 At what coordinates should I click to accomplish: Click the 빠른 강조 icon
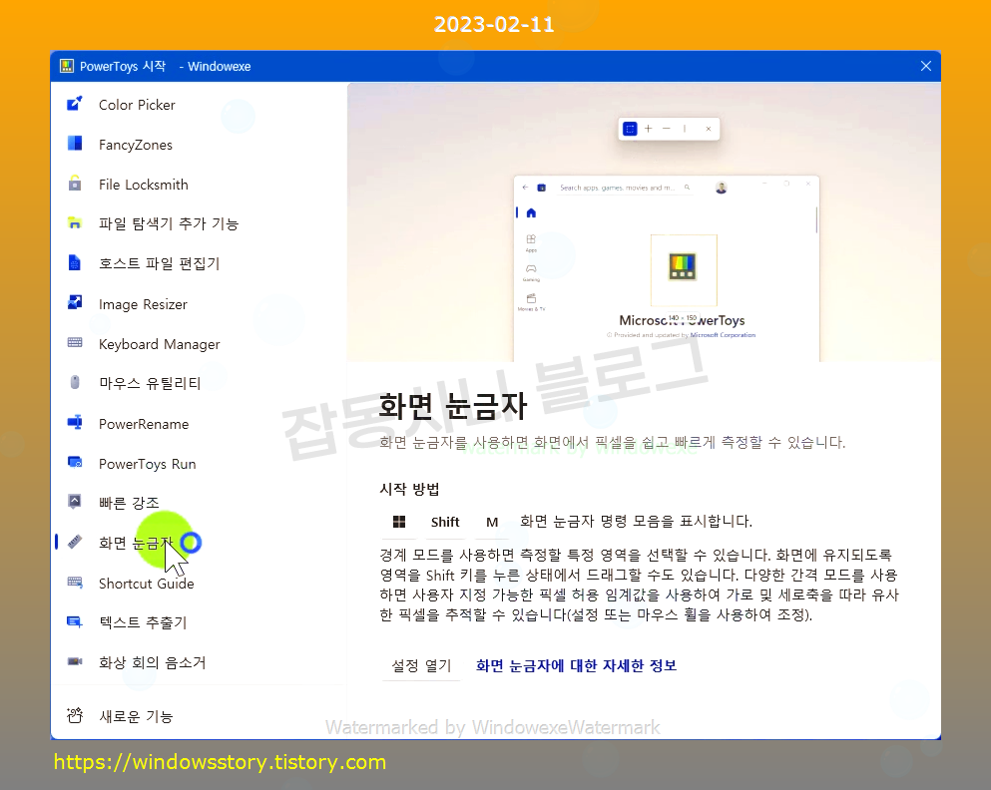point(75,502)
